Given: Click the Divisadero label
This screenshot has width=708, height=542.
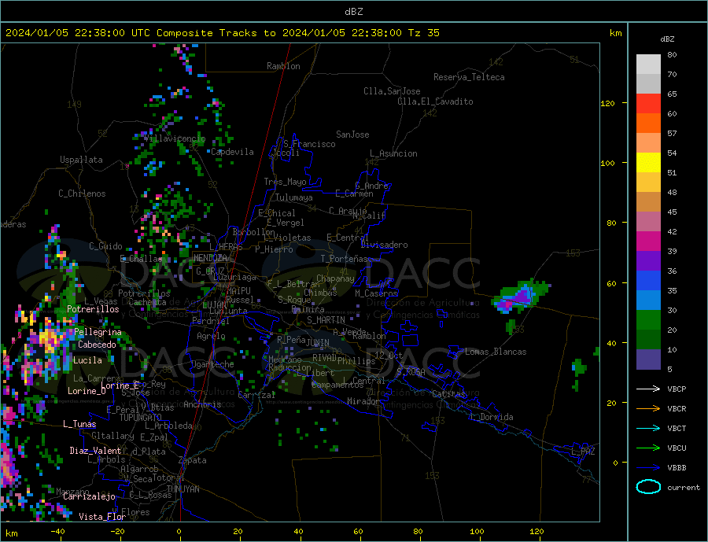Looking at the screenshot, I should (384, 245).
